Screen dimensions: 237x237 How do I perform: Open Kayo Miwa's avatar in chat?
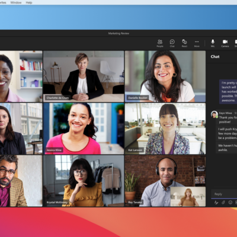(x=214, y=114)
